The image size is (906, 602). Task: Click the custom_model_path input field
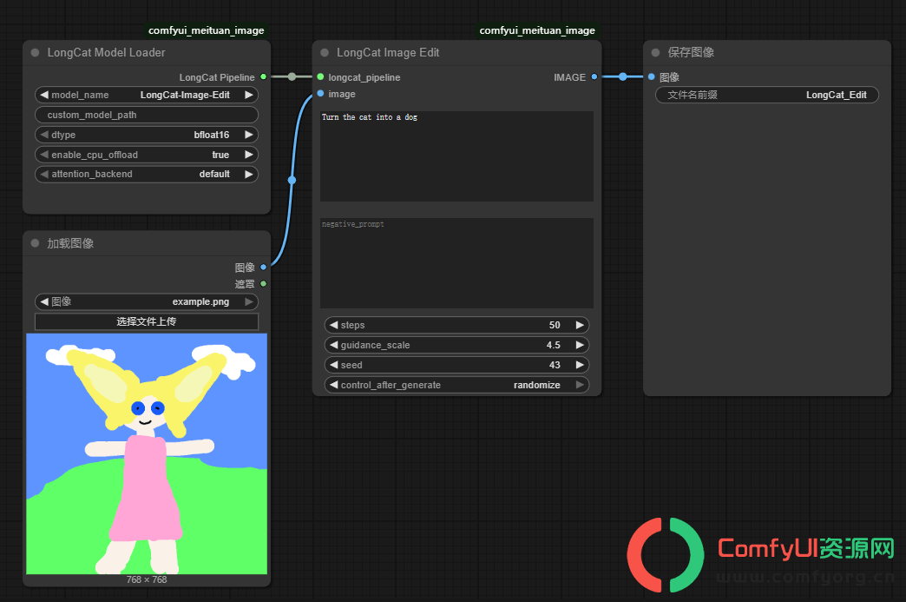(147, 115)
